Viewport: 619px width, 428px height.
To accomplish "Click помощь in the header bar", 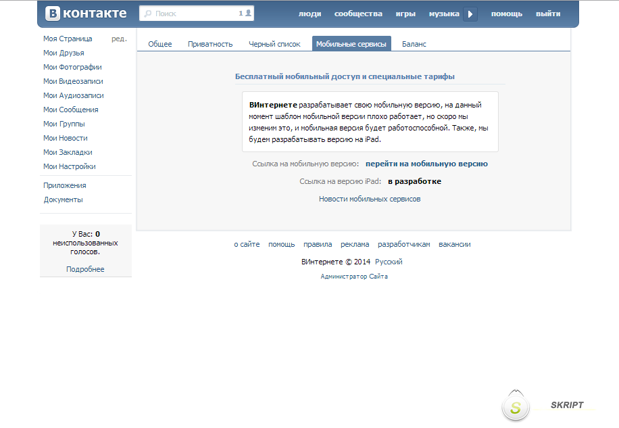I will [x=507, y=14].
